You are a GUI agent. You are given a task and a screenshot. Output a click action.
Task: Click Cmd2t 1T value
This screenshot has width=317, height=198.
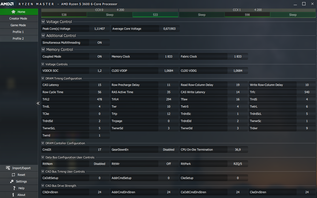(x=99, y=150)
